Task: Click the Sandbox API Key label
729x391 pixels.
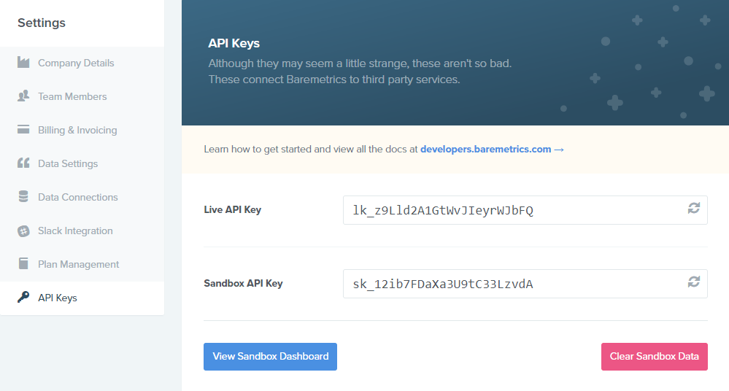Action: pyautogui.click(x=243, y=283)
